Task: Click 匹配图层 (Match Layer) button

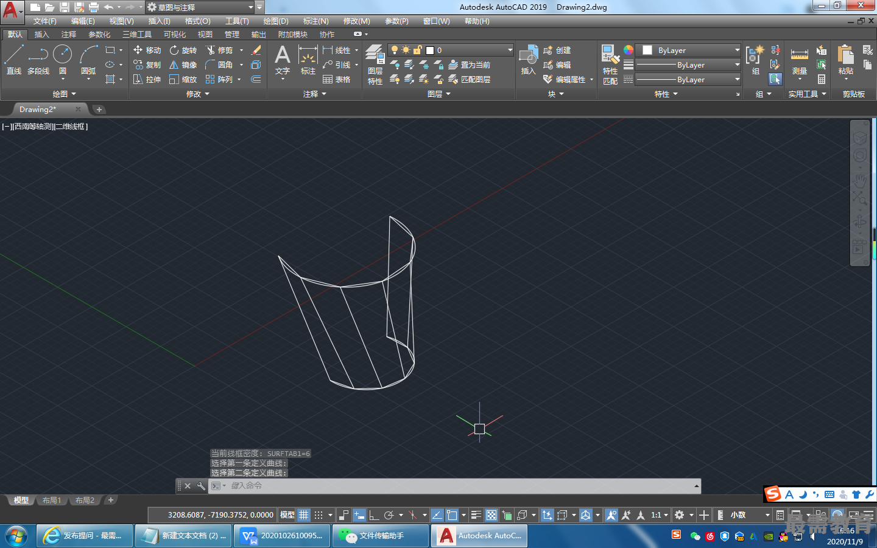Action: coord(470,79)
